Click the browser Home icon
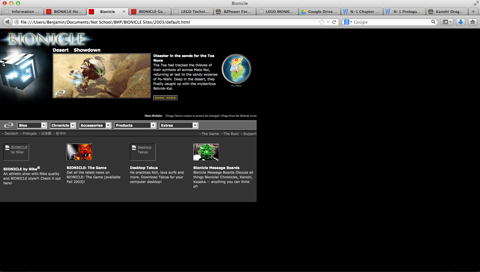 [472, 22]
